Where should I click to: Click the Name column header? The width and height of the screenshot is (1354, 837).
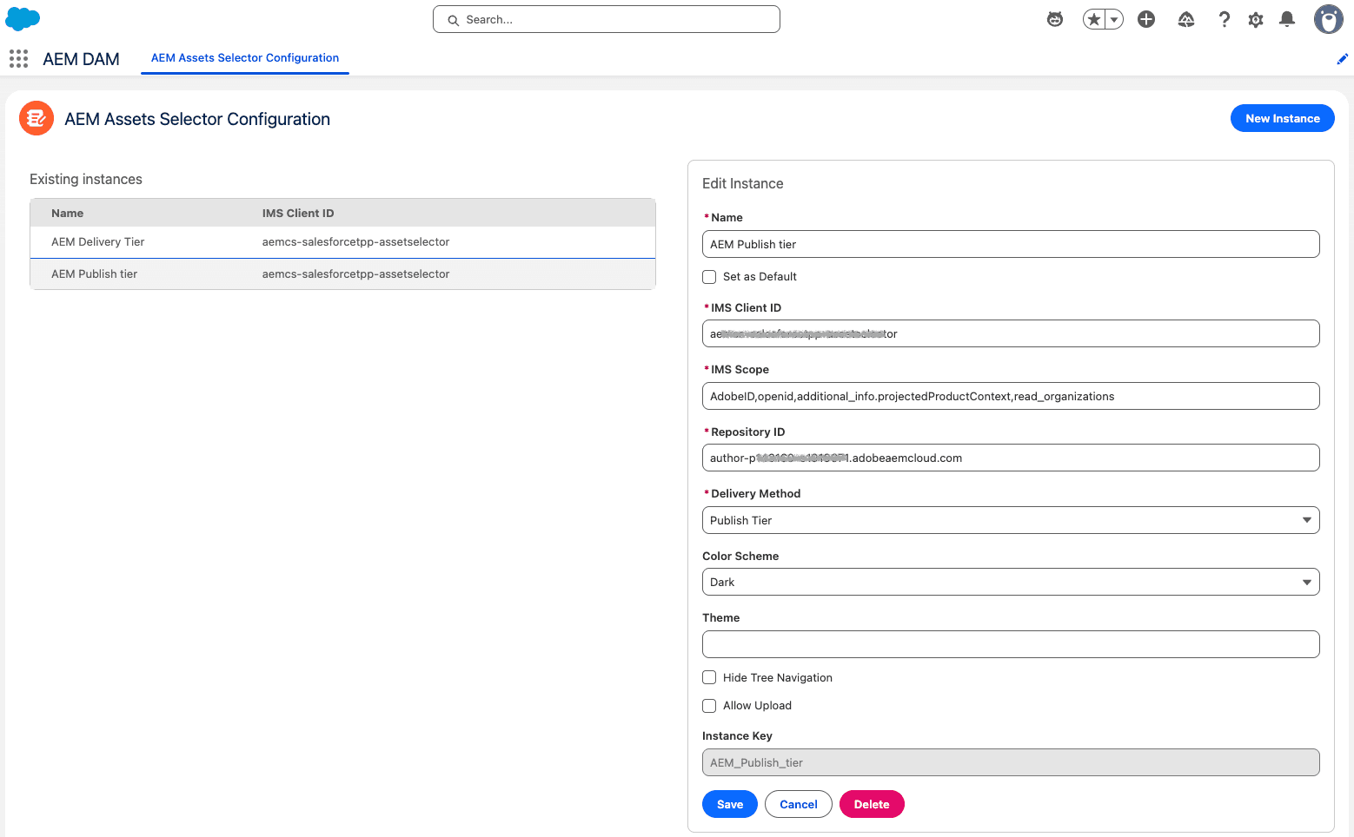tap(68, 214)
